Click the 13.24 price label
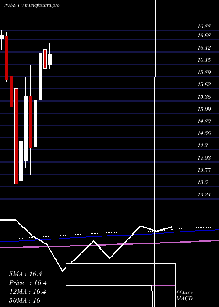 click(x=204, y=195)
